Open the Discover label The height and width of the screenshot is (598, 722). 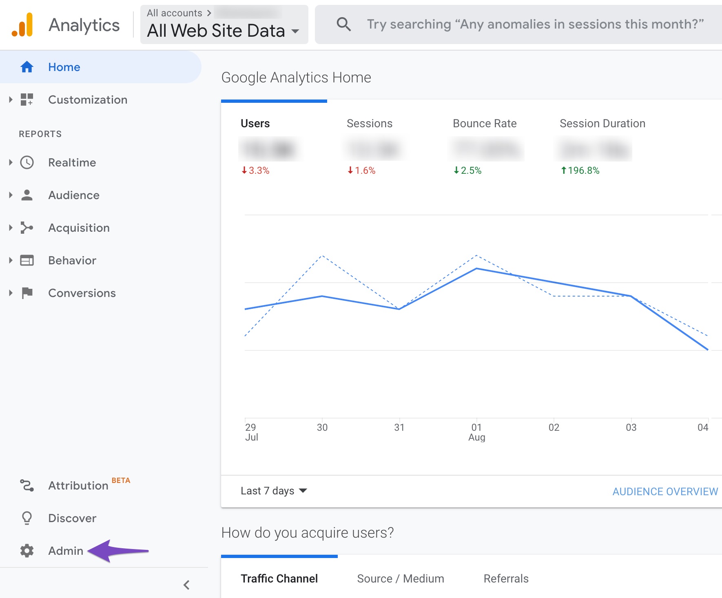(72, 518)
